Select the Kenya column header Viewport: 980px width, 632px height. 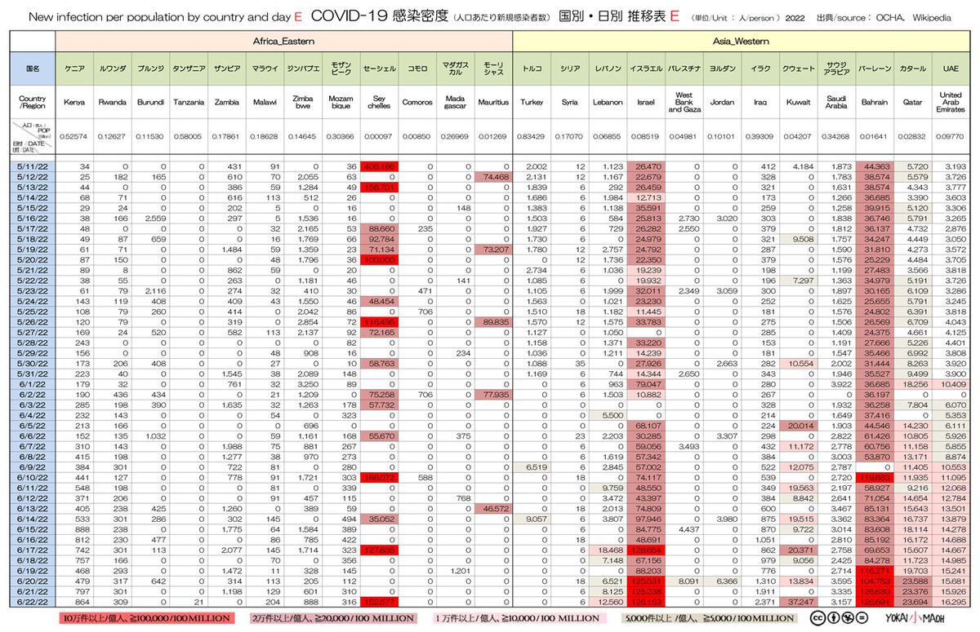click(x=75, y=103)
